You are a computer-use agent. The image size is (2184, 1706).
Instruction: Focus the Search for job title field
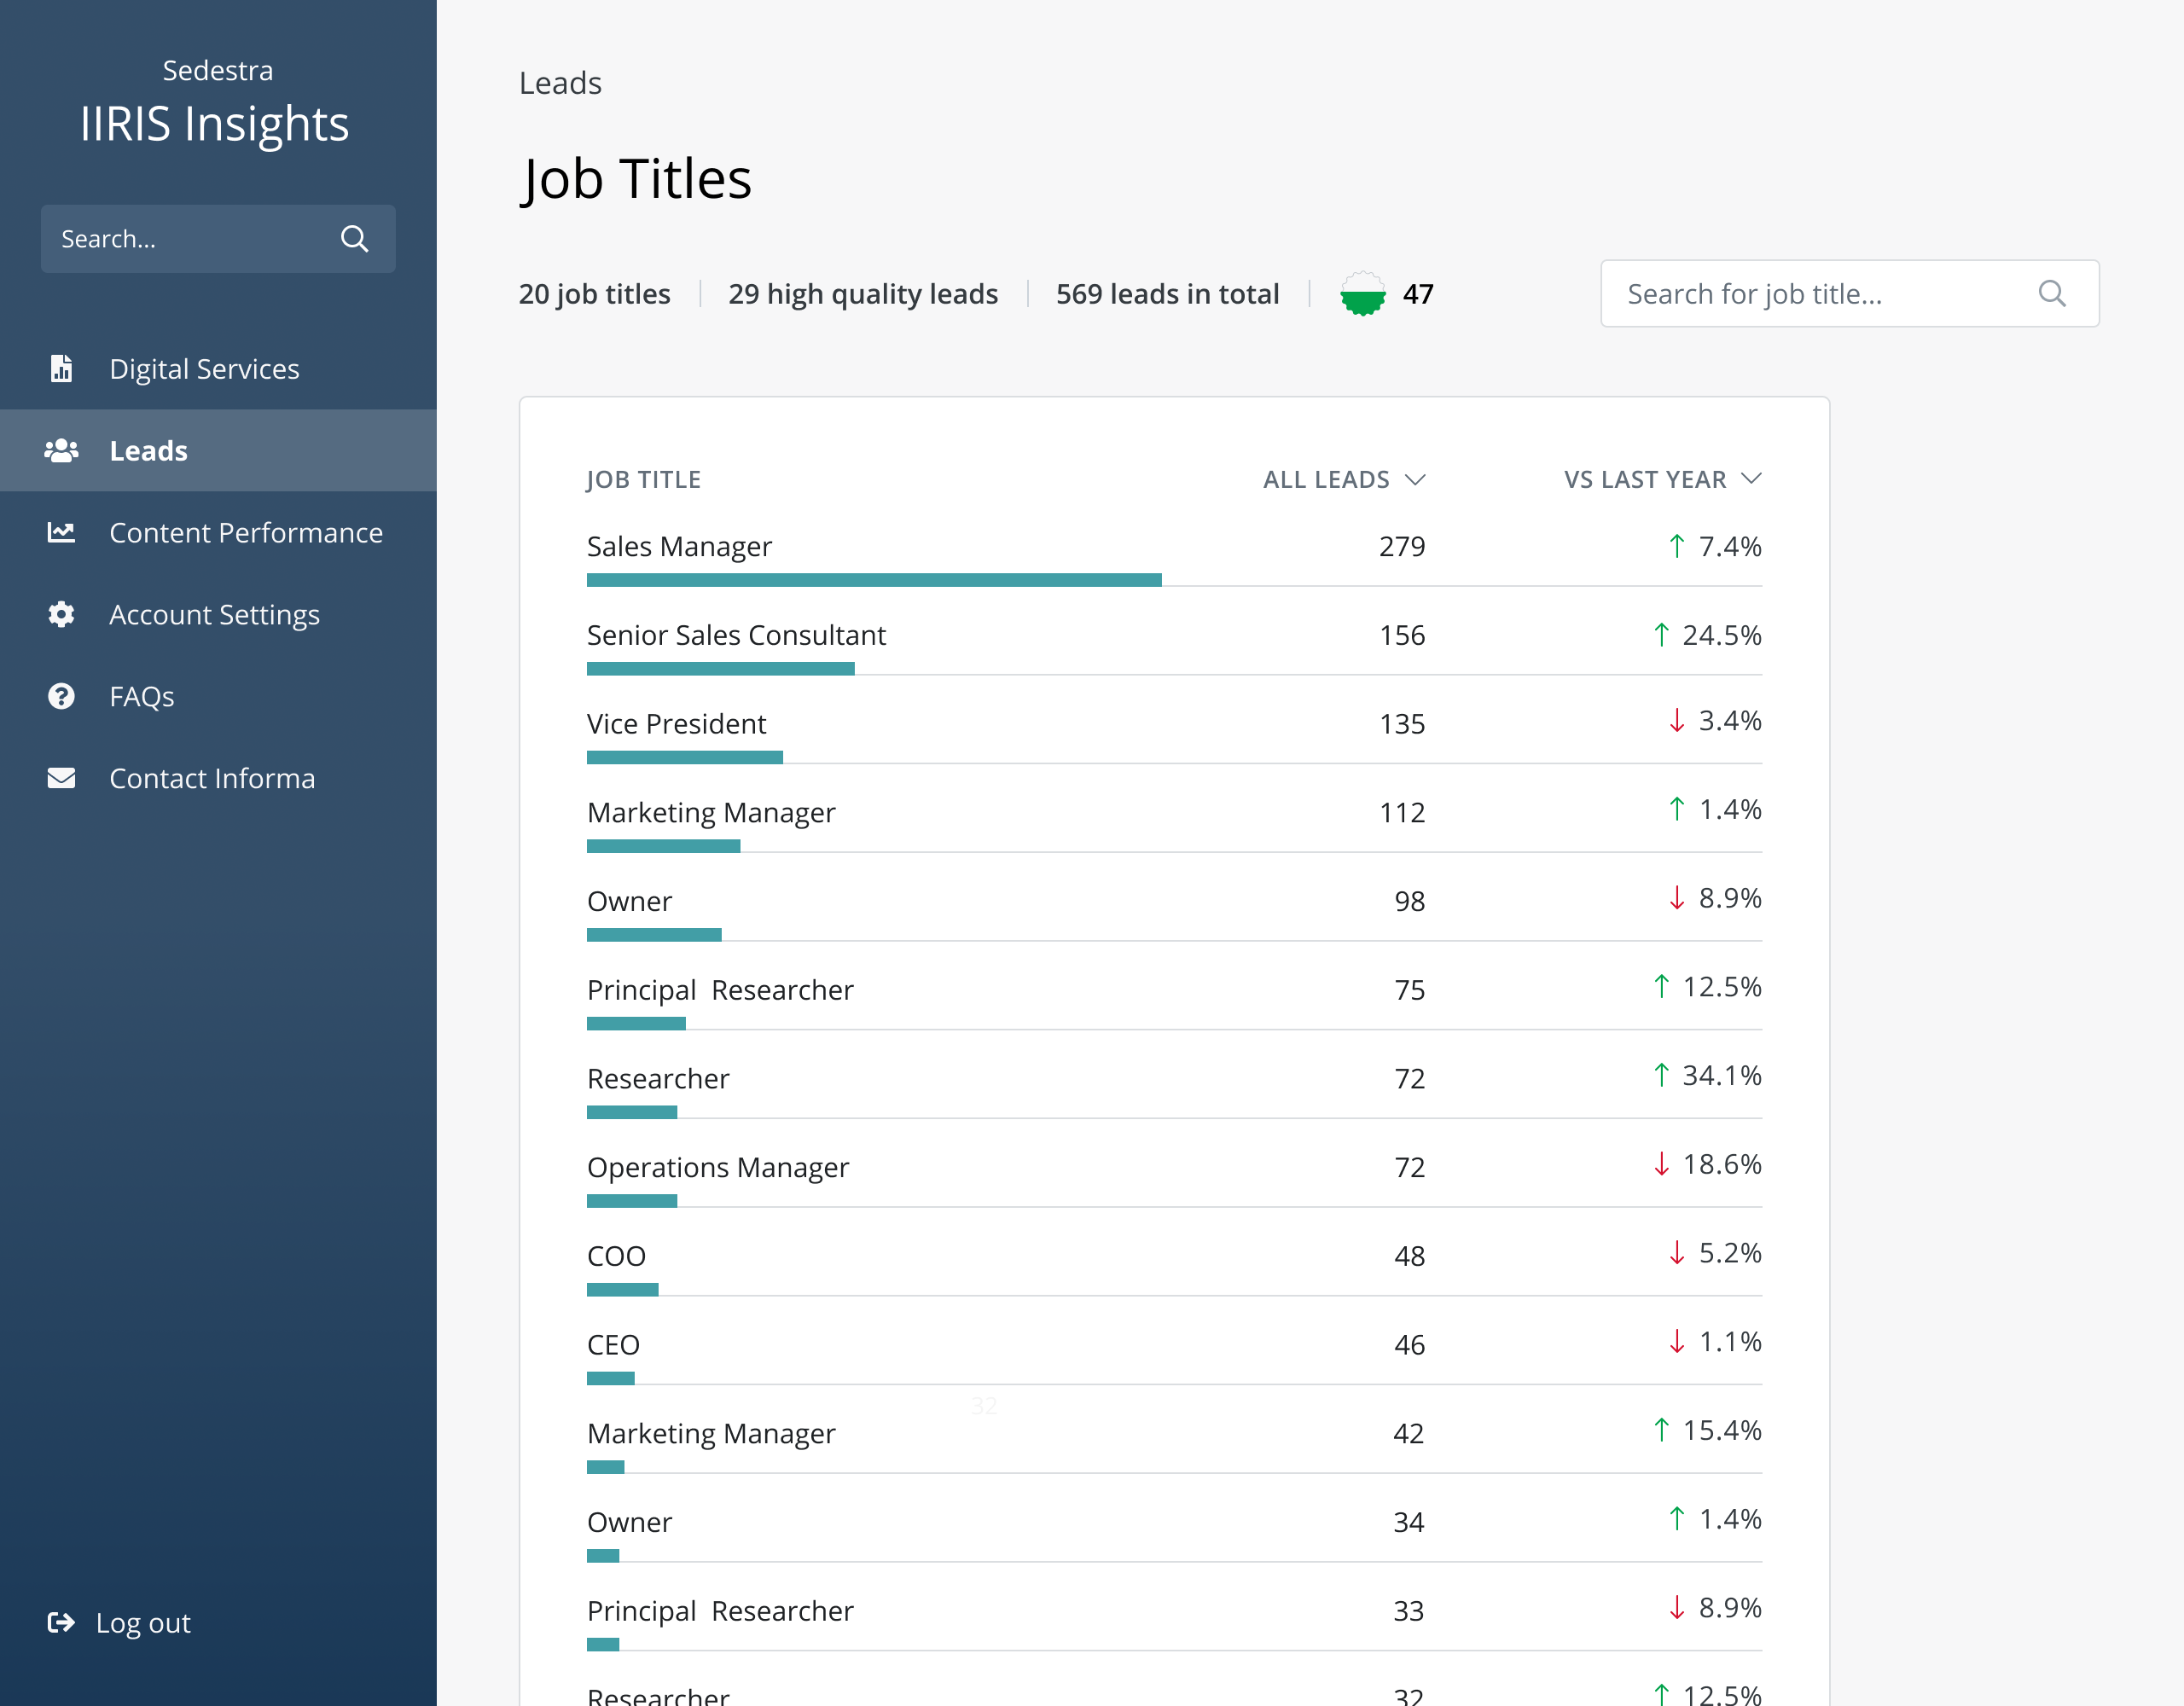pyautogui.click(x=1850, y=293)
